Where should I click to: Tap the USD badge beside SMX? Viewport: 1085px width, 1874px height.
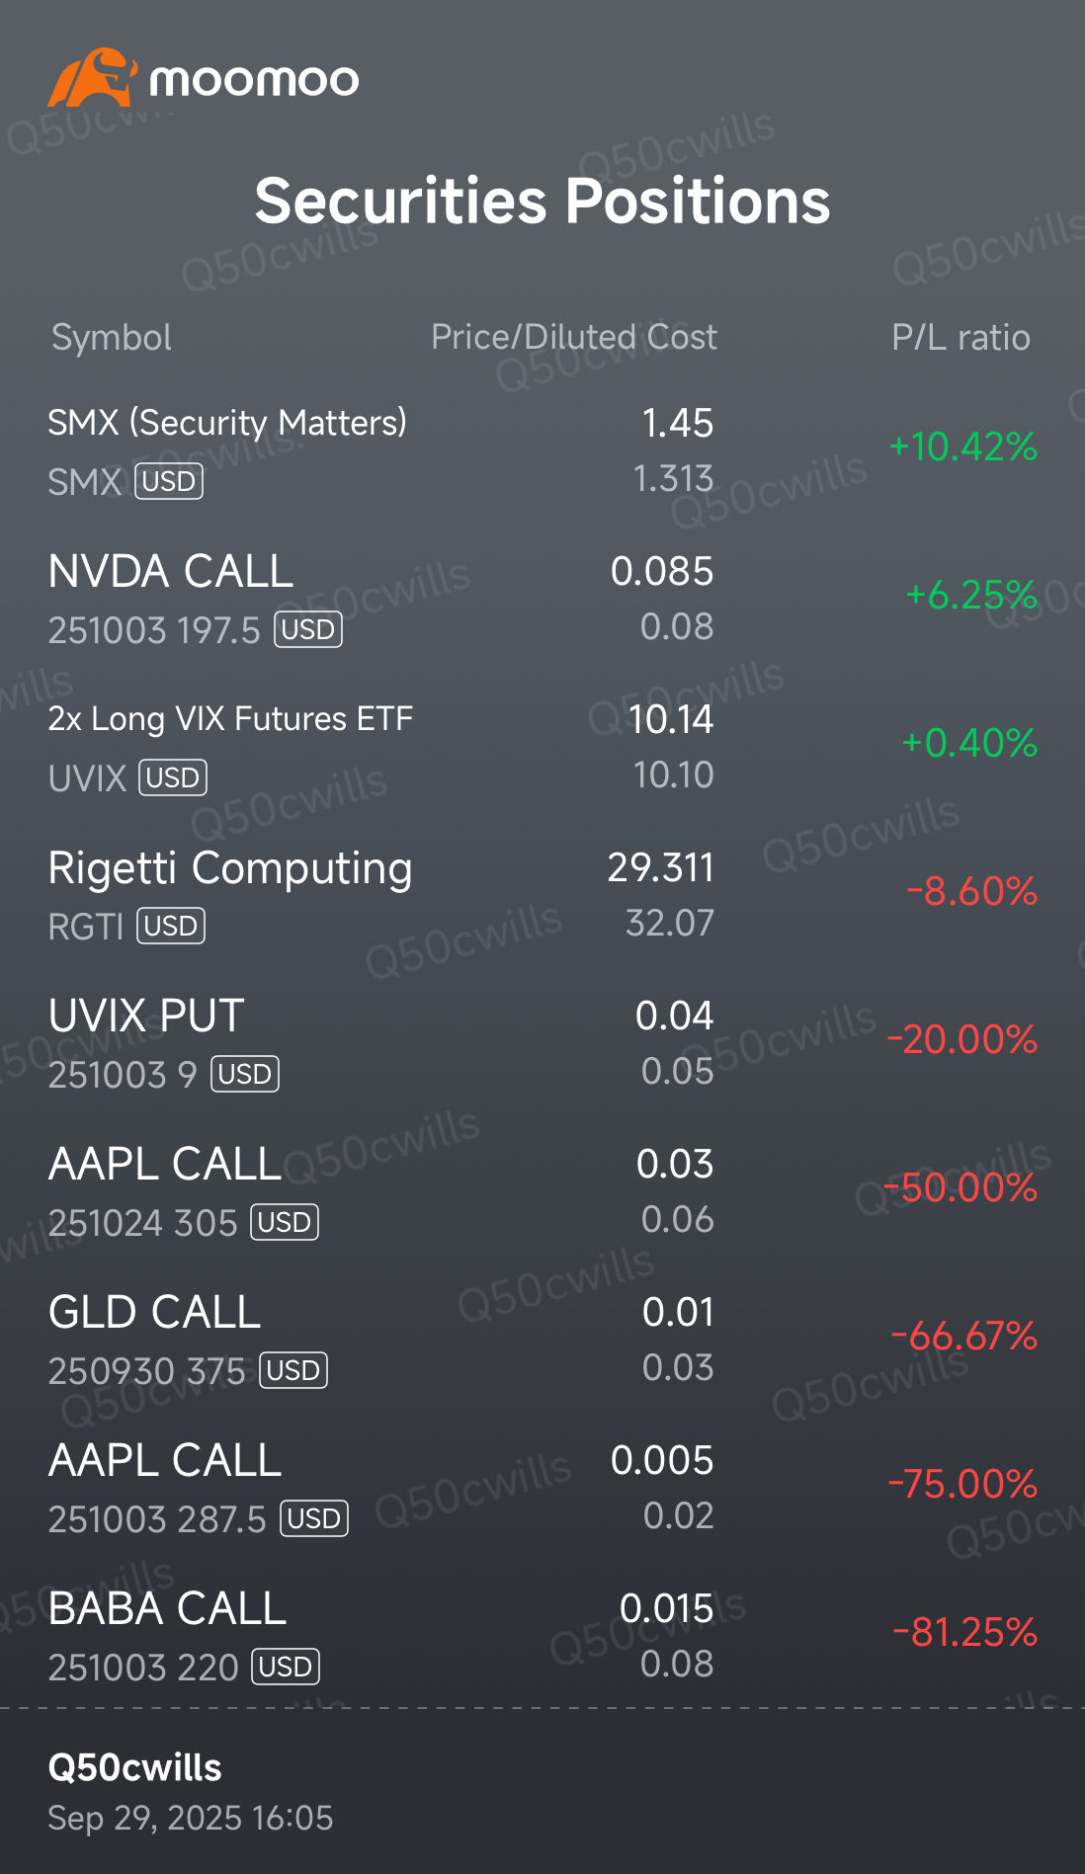click(x=169, y=481)
